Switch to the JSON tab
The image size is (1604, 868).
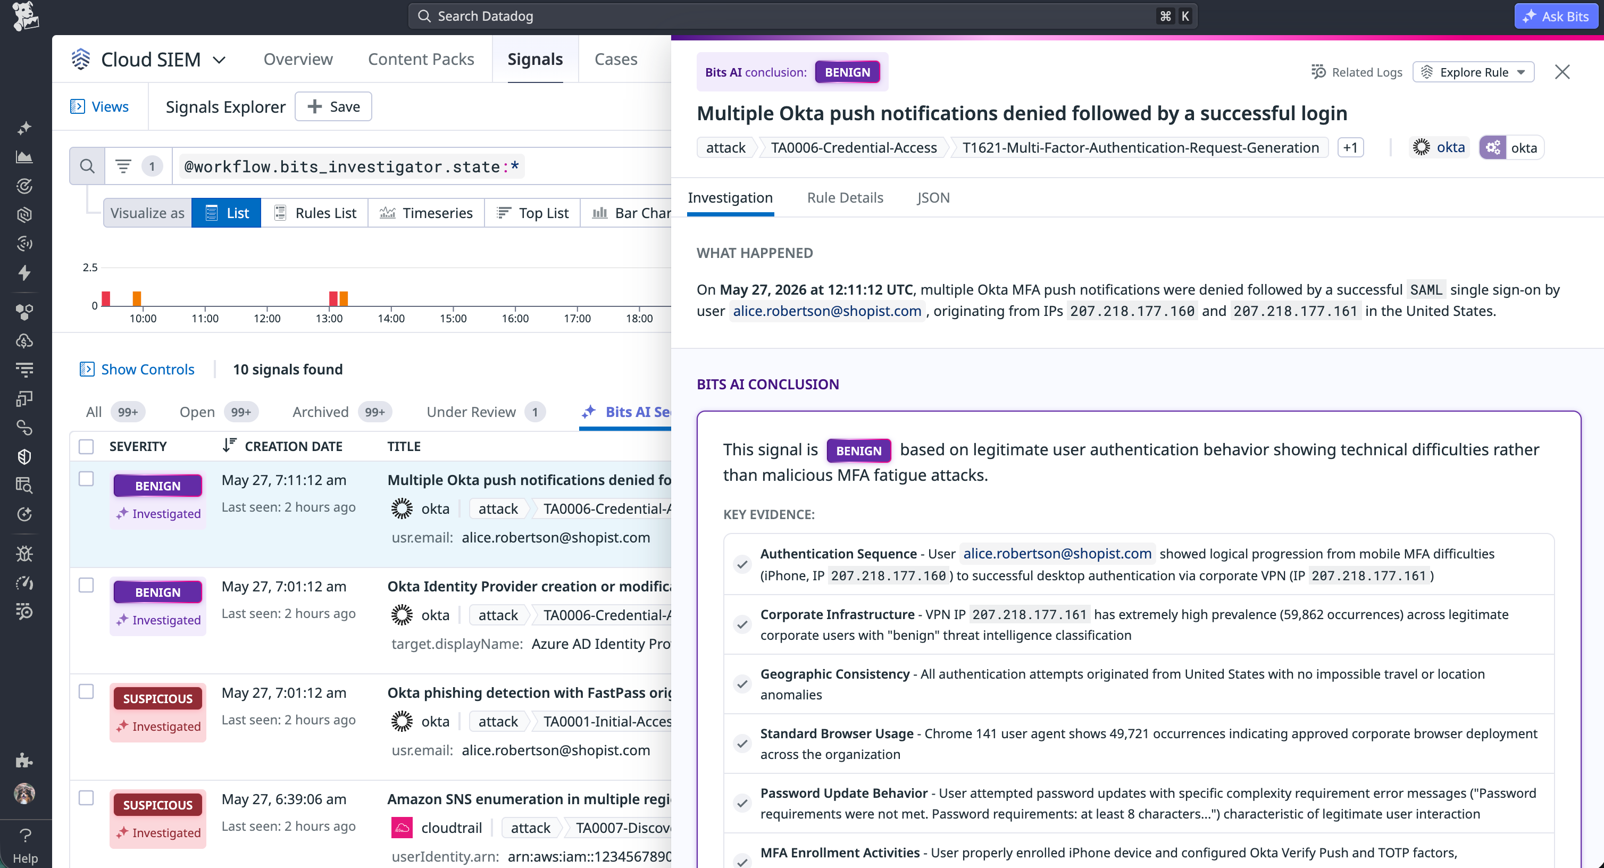coord(933,197)
